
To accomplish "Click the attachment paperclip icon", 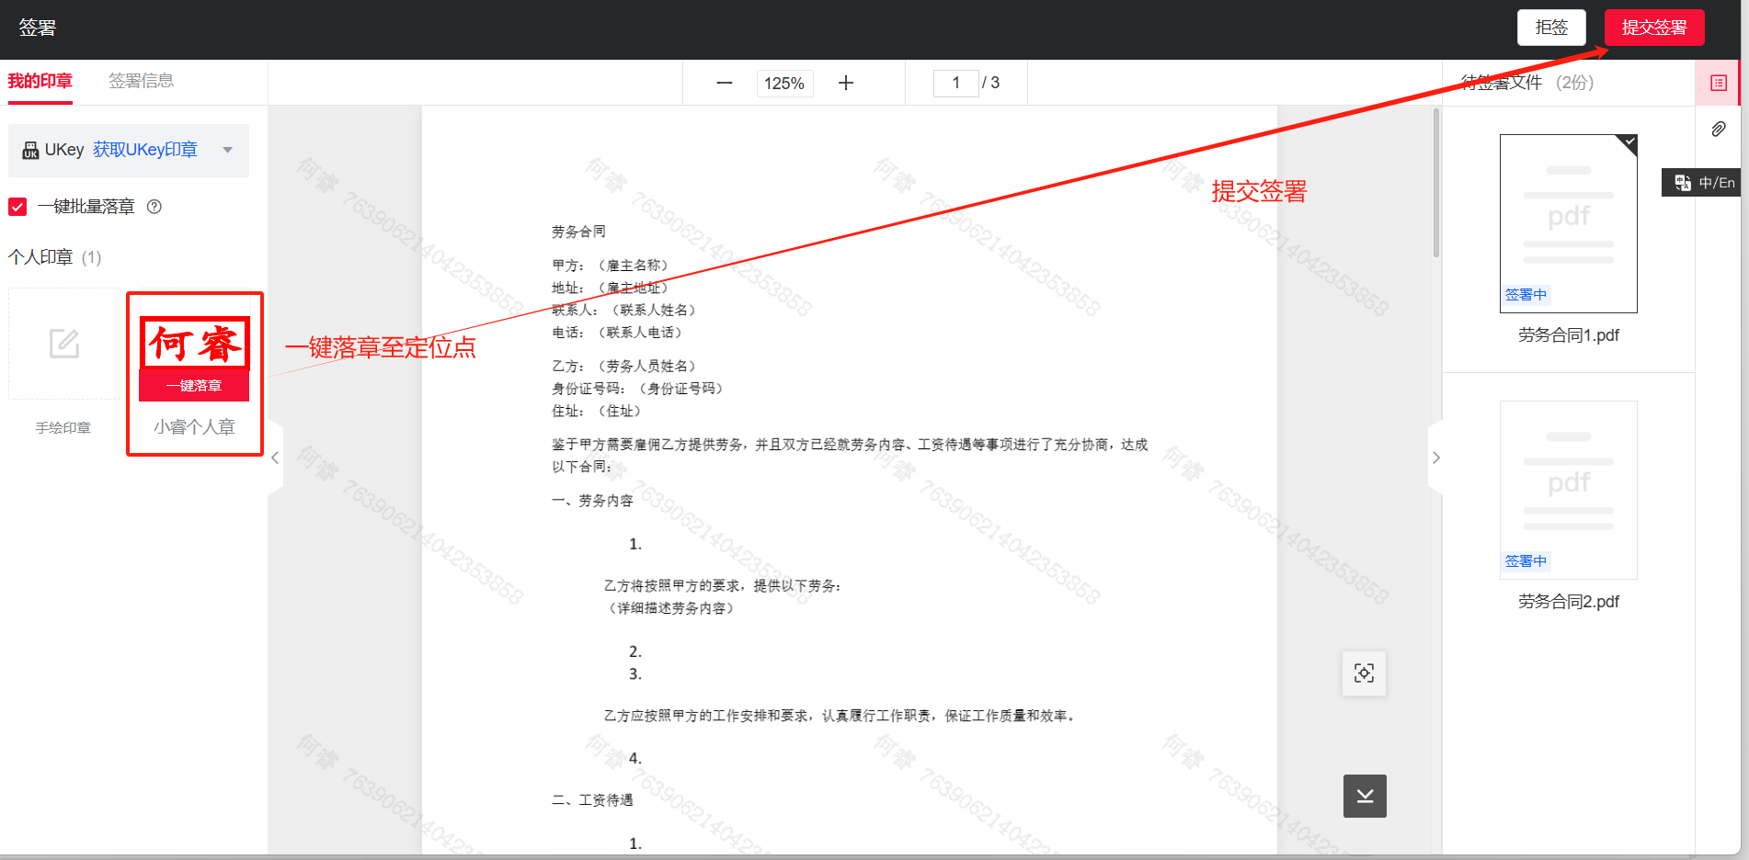I will coord(1718,129).
